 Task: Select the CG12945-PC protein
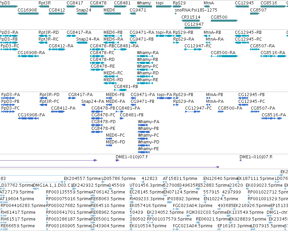tap(243, 105)
